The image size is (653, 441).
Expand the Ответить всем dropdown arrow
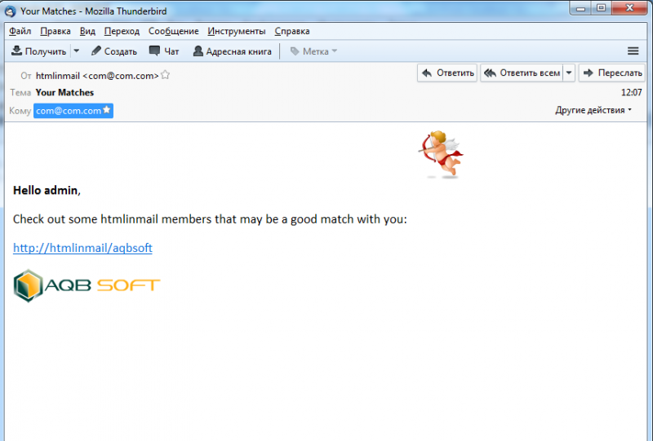[569, 73]
